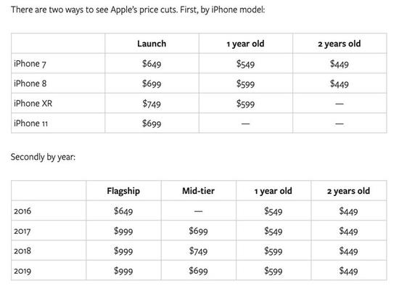Click the 2017 flagship price $999
This screenshot has width=399, height=294.
(x=123, y=231)
